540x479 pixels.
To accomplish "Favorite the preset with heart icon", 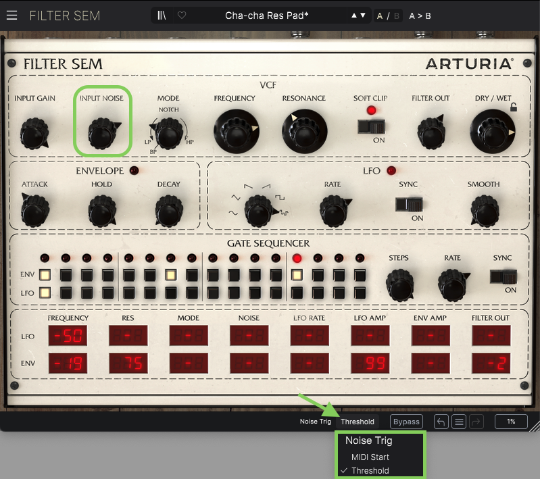I will (182, 15).
